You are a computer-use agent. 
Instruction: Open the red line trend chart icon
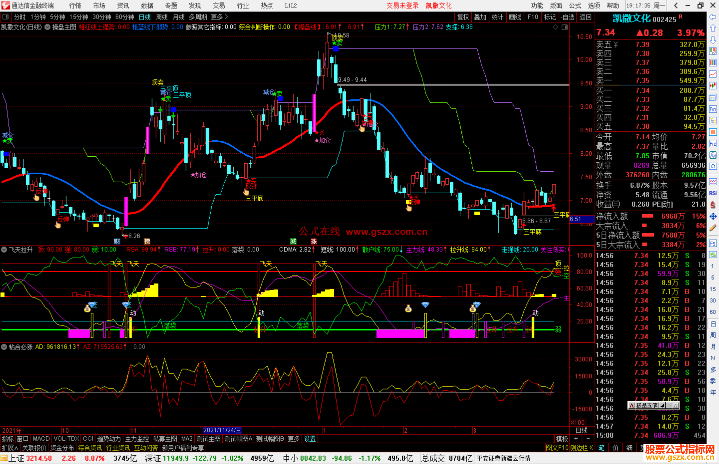tap(713, 74)
